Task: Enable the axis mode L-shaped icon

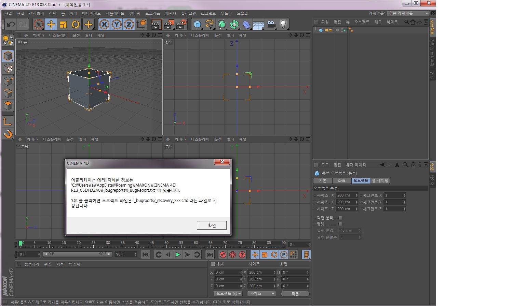Action: click(8, 121)
